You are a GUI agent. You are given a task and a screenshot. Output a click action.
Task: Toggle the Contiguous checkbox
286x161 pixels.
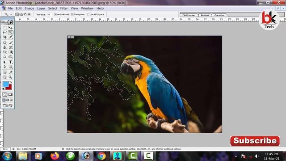click(72, 14)
